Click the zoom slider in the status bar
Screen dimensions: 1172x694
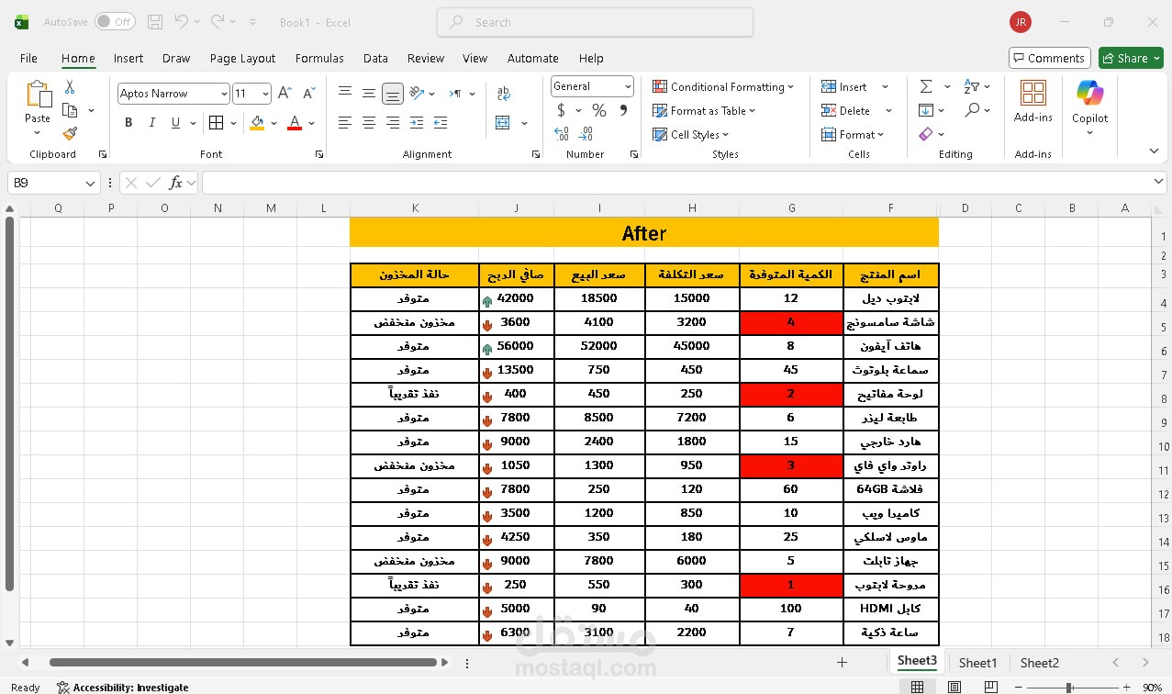coord(1068,687)
